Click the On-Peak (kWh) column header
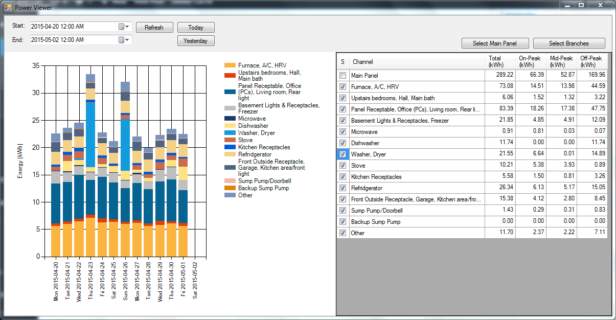Viewport: 616px width, 320px height. pos(531,62)
